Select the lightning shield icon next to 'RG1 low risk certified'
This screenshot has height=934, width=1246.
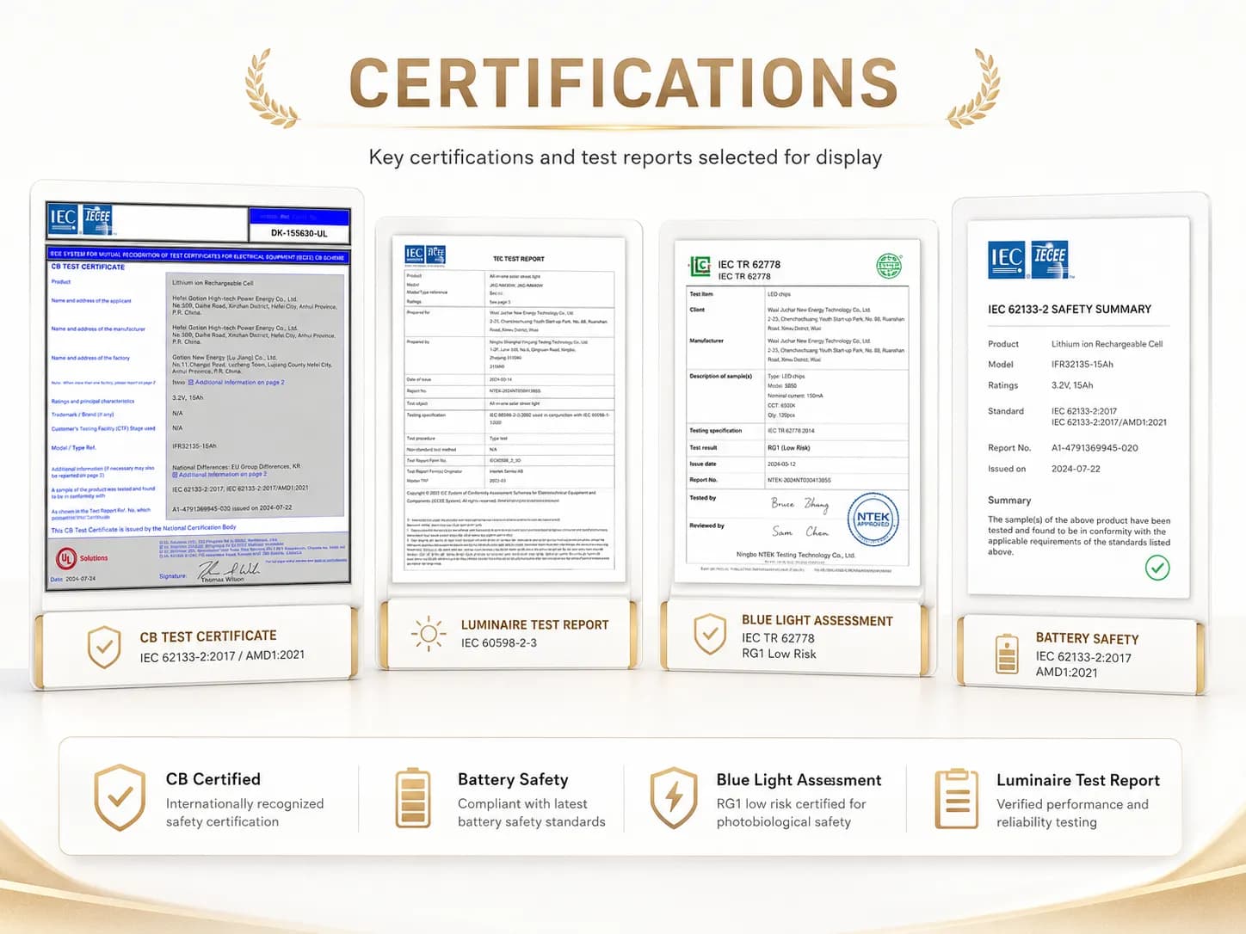point(674,798)
